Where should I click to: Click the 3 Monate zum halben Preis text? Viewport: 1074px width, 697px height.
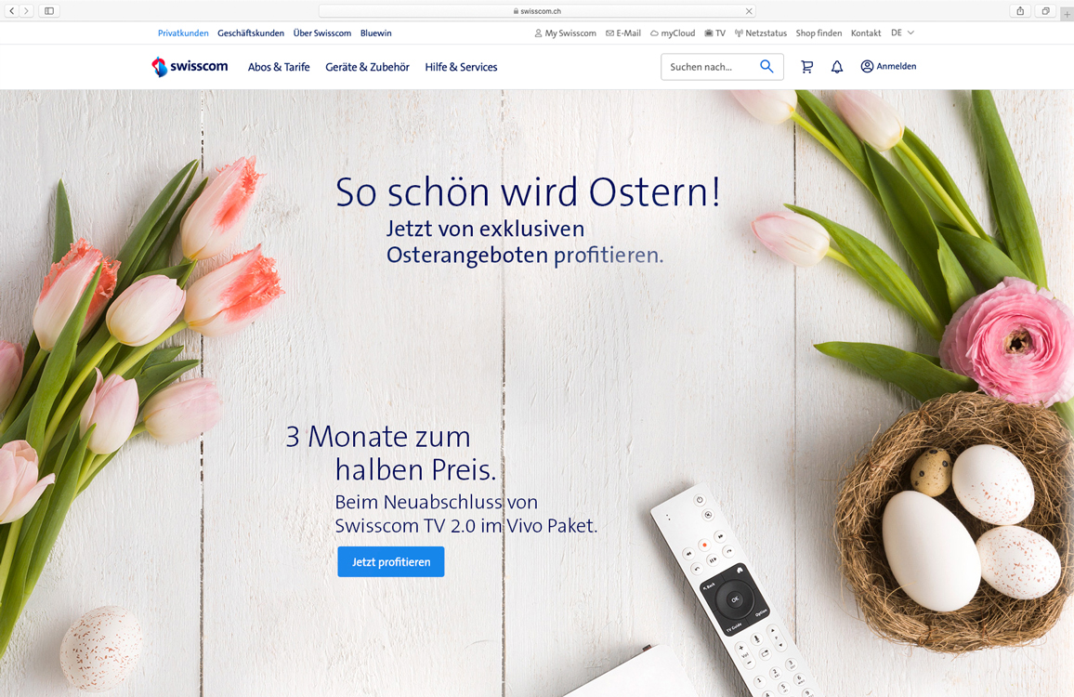pos(391,453)
